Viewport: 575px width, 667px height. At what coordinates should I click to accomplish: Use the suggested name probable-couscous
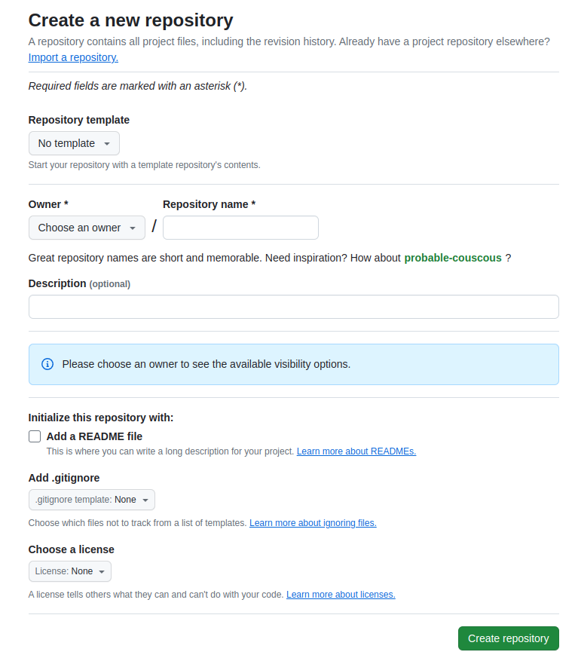(452, 258)
